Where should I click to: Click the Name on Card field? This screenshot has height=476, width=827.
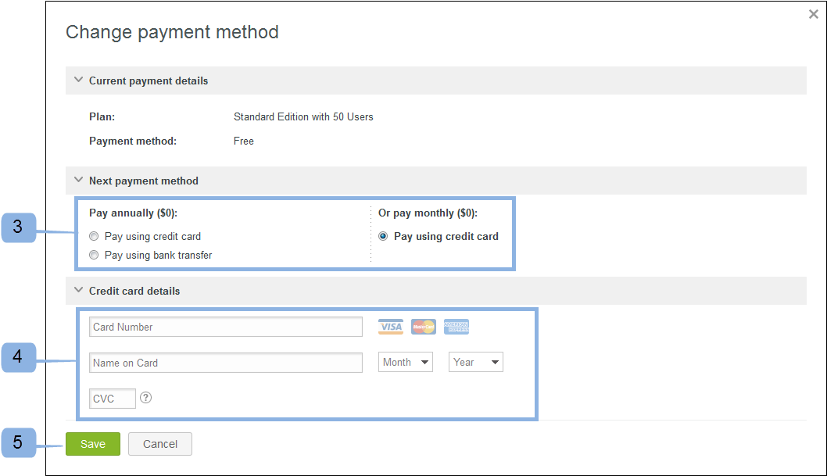225,362
